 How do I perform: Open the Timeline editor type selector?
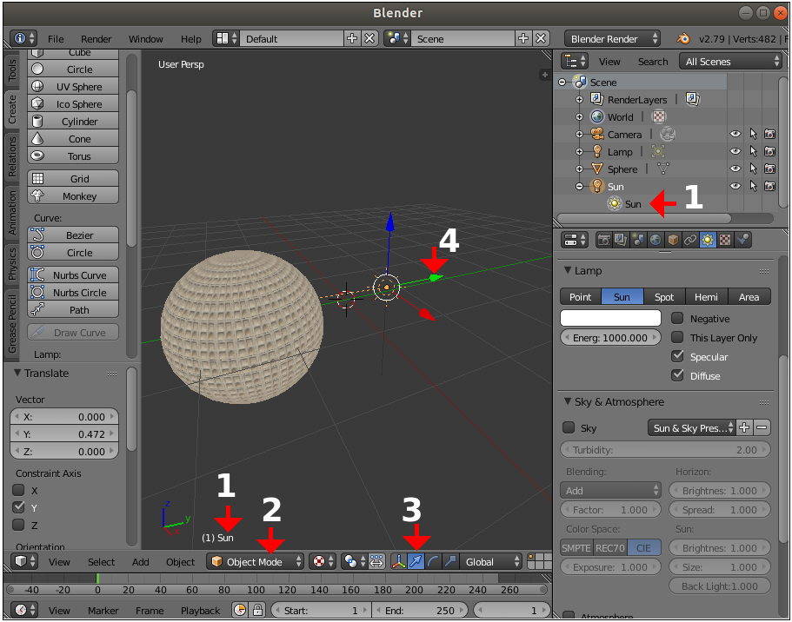click(x=24, y=610)
